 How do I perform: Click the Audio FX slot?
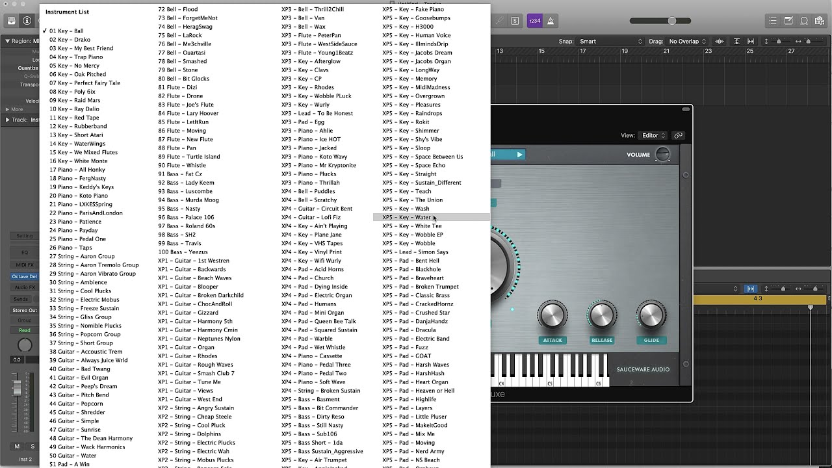point(25,287)
